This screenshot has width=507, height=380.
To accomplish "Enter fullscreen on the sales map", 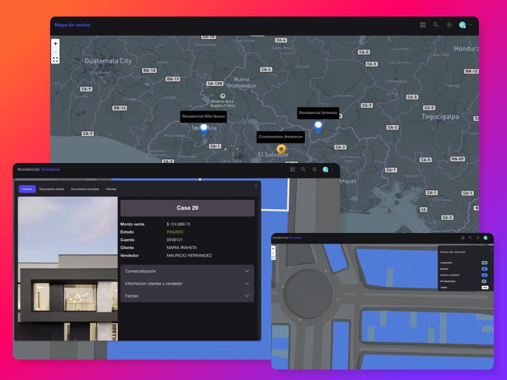I will coord(55,59).
